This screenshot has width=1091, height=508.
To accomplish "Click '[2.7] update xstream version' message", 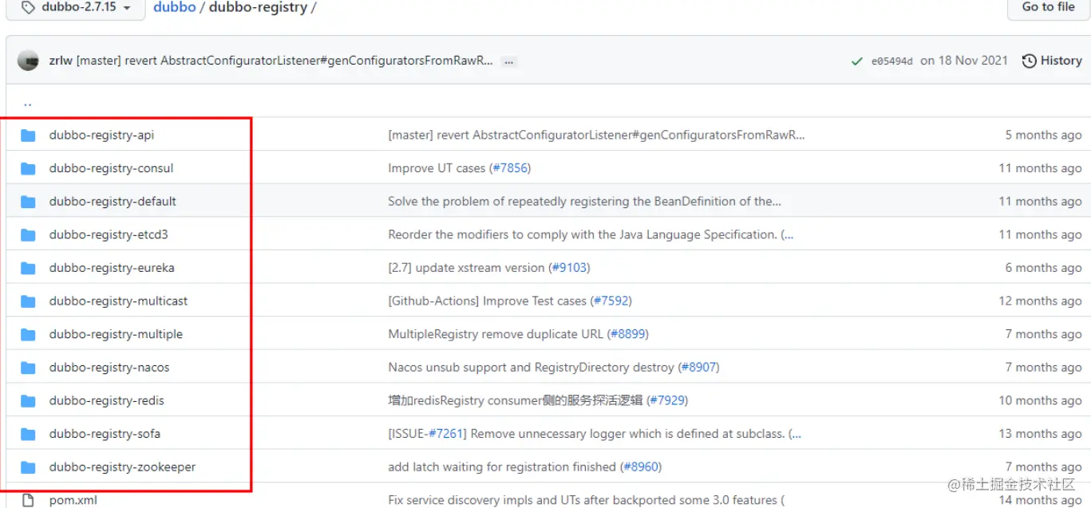I will click(466, 268).
